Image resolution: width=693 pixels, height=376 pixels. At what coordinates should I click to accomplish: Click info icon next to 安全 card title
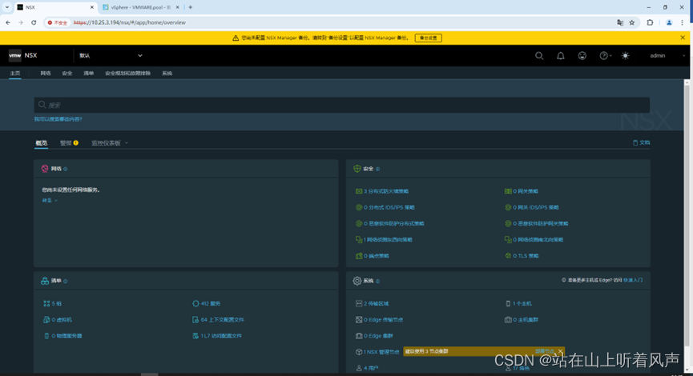click(377, 169)
